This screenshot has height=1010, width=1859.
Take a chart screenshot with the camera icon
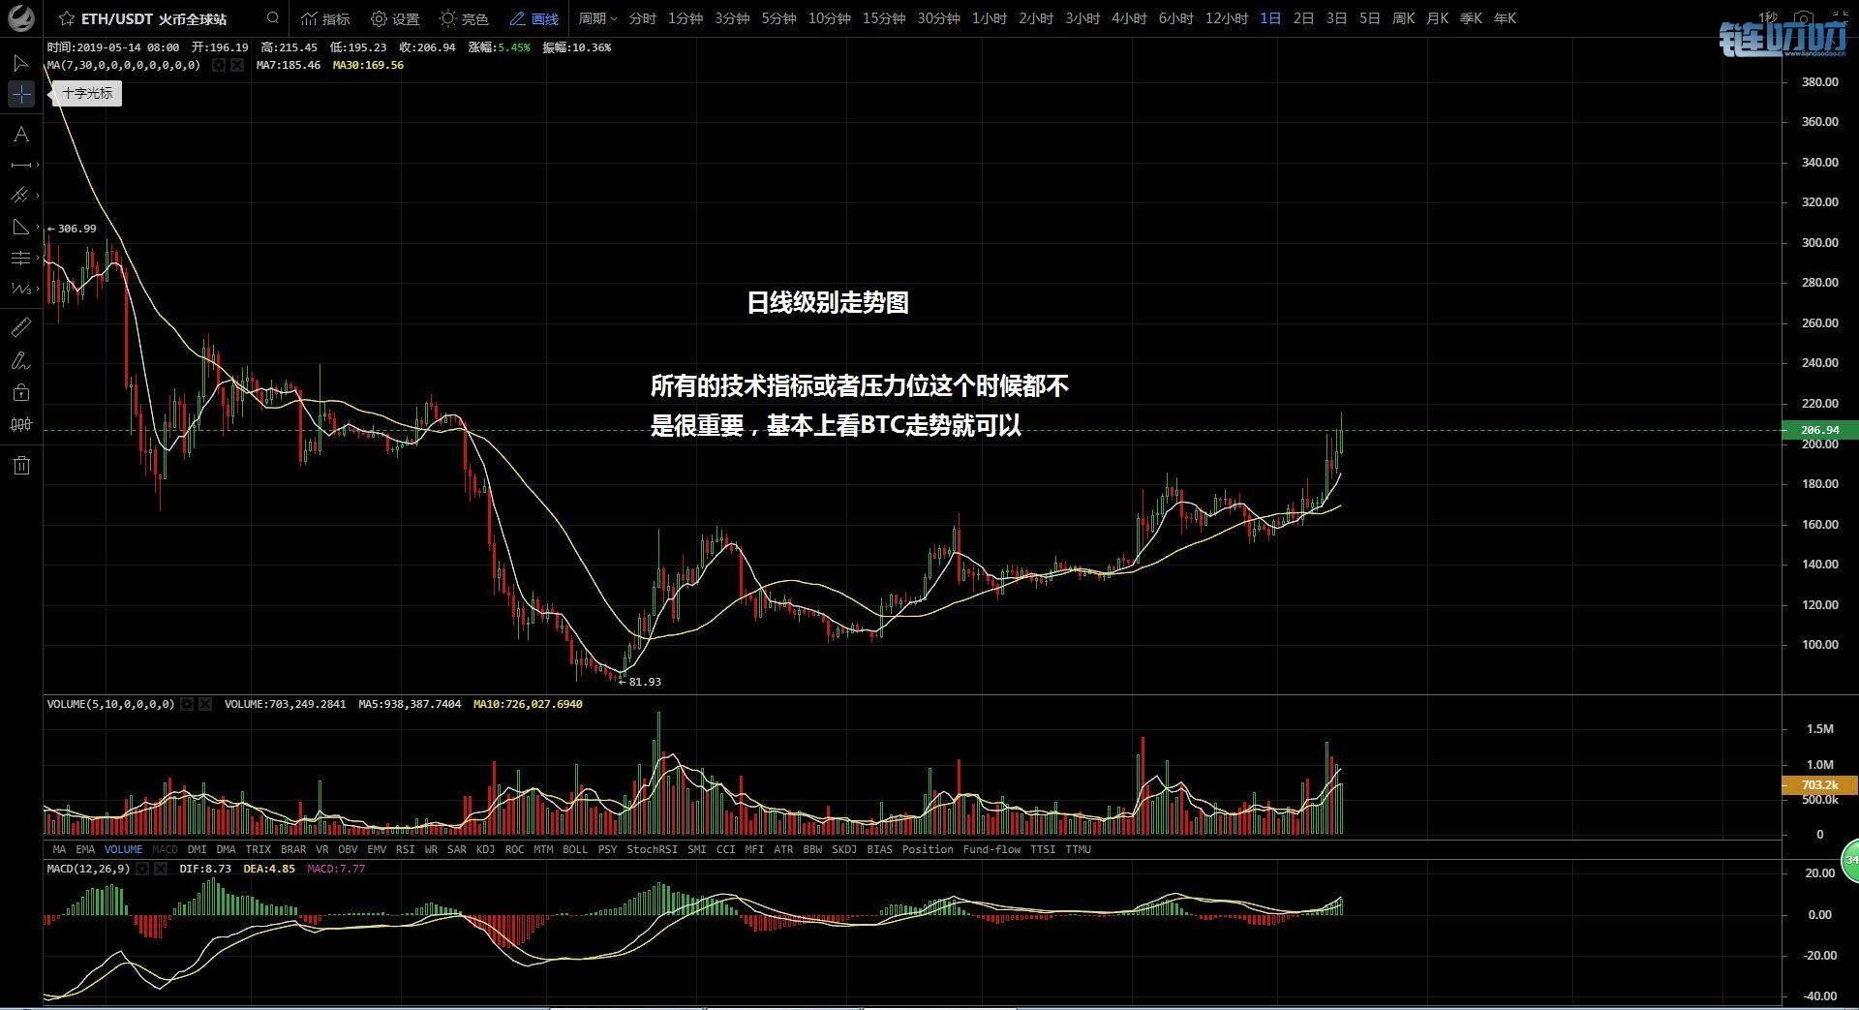(x=1803, y=18)
